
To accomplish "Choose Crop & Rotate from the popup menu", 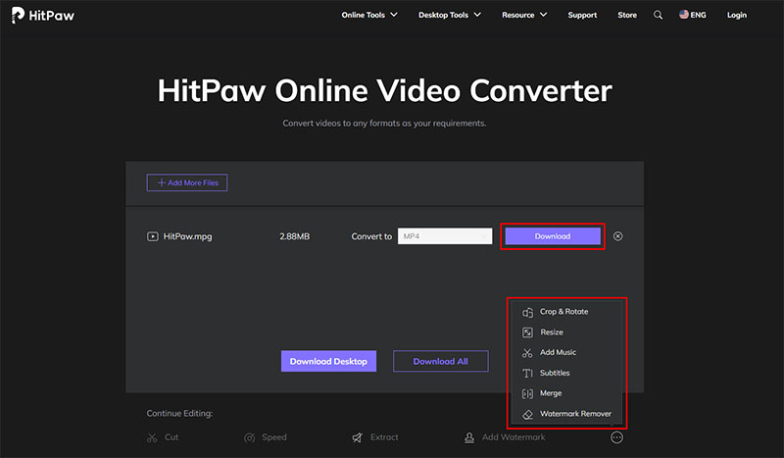I will 564,312.
